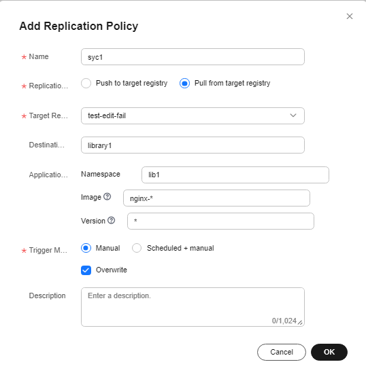Click the Overwrite label text
The image size is (366, 377).
[112, 270]
